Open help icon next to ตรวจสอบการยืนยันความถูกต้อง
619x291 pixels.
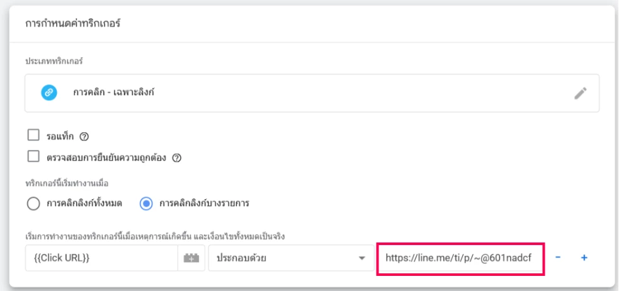[177, 157]
